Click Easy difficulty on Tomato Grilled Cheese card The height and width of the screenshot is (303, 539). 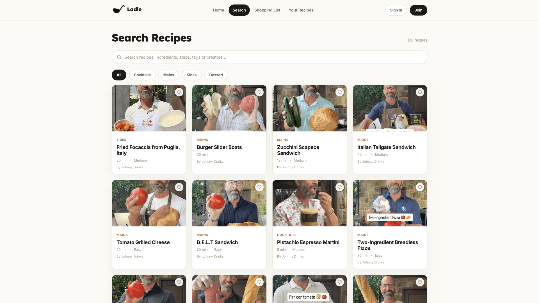(x=138, y=250)
